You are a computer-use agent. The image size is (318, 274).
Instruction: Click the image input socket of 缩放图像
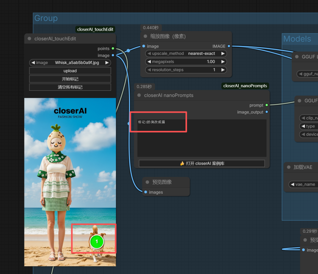tap(144, 46)
